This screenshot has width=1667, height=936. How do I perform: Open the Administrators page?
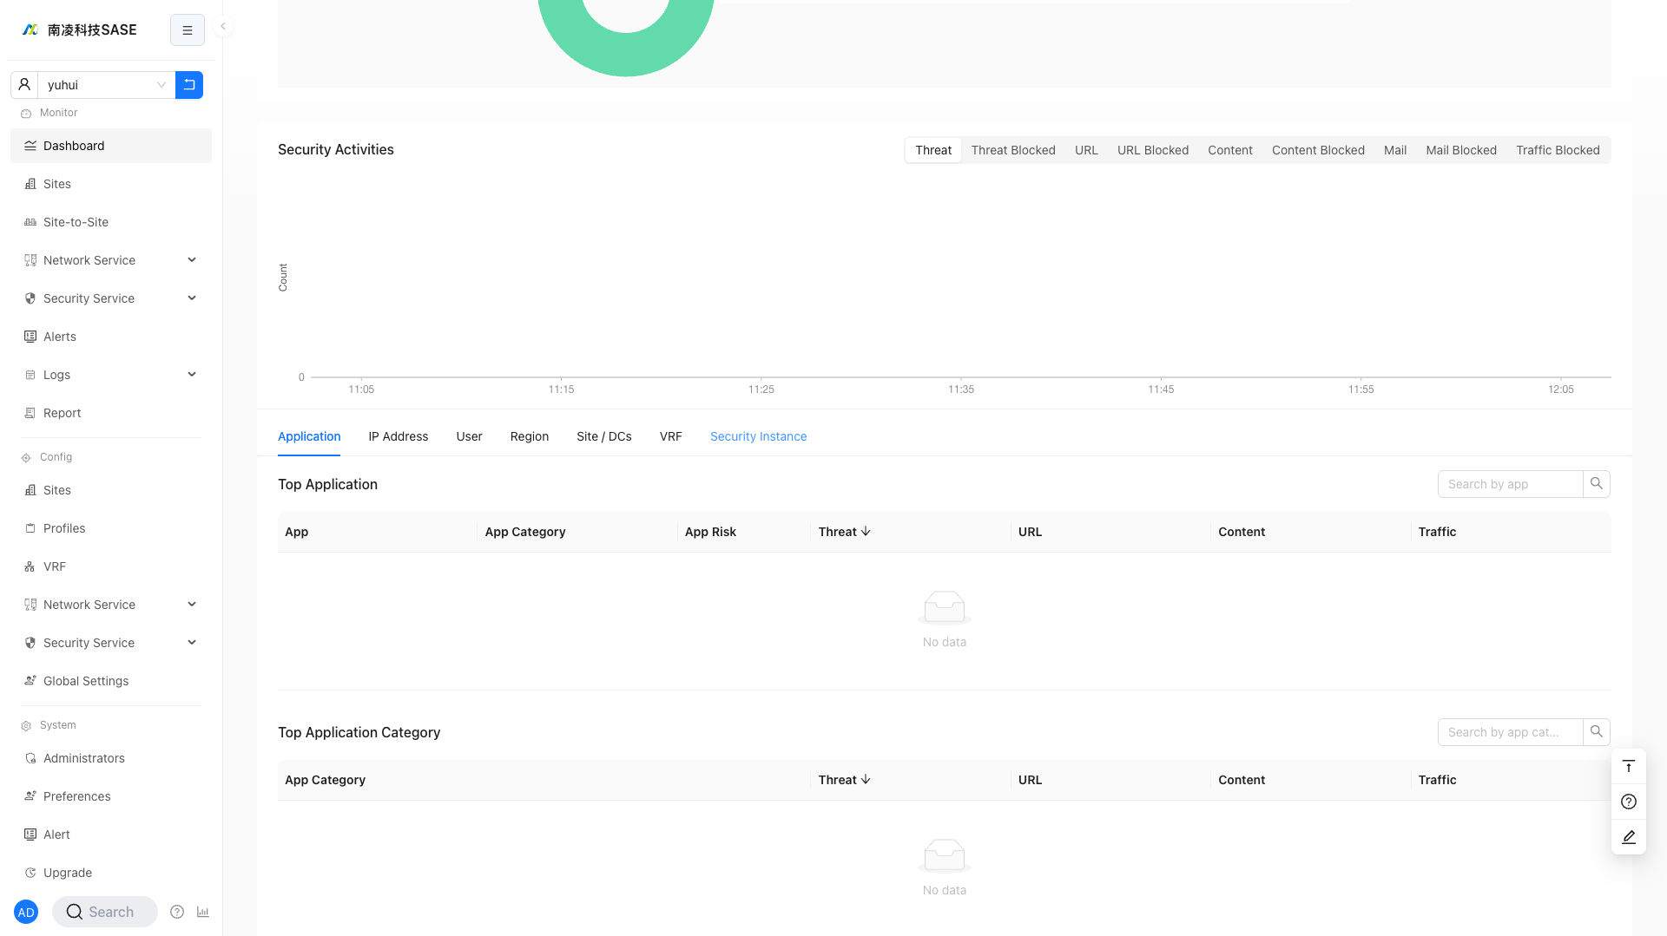(111, 758)
